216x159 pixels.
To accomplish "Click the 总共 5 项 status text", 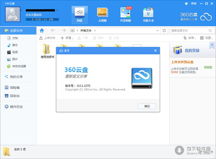I will coord(20,149).
